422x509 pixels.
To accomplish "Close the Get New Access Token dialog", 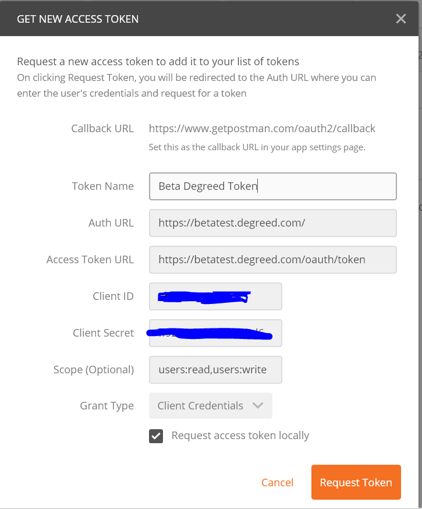I will [401, 19].
